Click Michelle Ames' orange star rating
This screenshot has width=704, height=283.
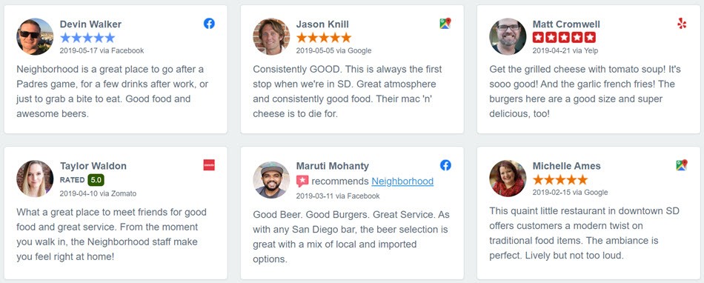pos(560,180)
